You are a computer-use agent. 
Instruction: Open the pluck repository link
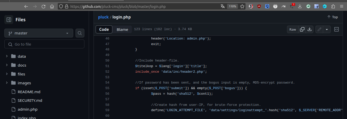tap(103, 17)
